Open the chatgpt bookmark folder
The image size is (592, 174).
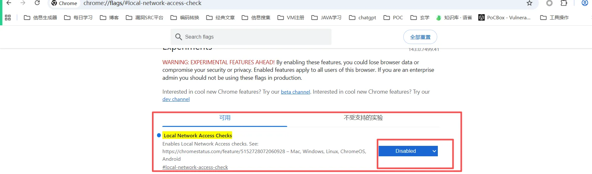click(362, 17)
